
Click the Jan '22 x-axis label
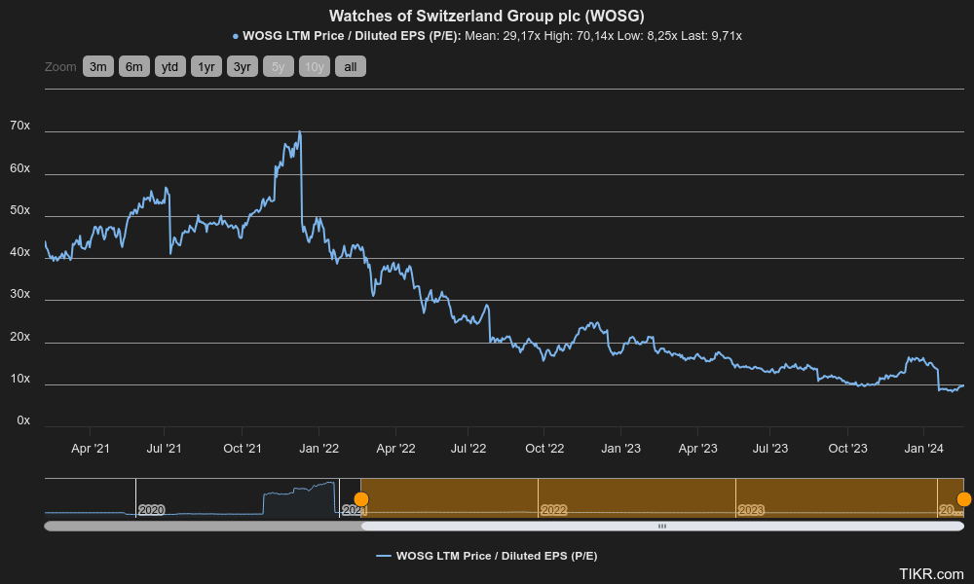(318, 448)
